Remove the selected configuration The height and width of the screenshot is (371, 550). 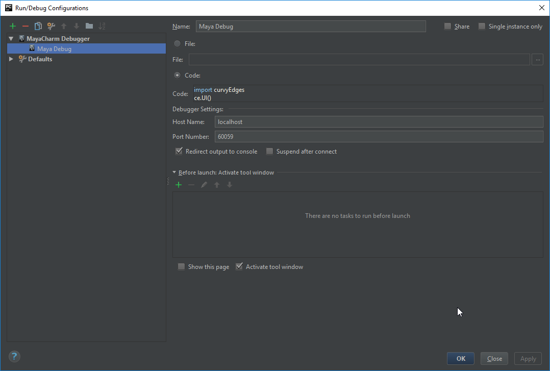pos(25,26)
